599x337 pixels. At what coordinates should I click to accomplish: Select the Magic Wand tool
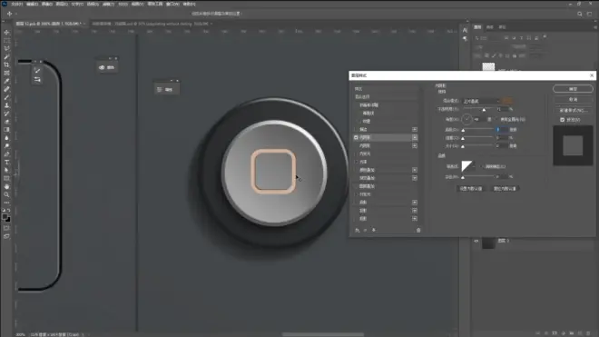(x=6, y=56)
